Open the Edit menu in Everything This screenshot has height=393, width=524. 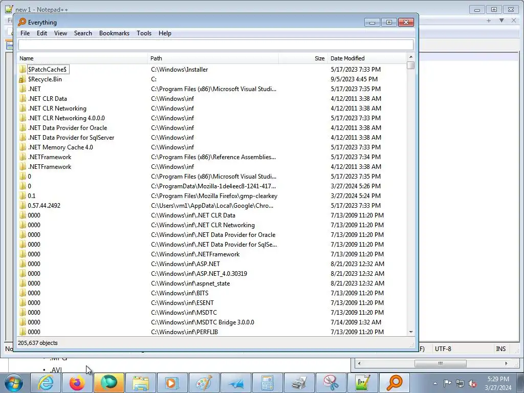click(42, 33)
